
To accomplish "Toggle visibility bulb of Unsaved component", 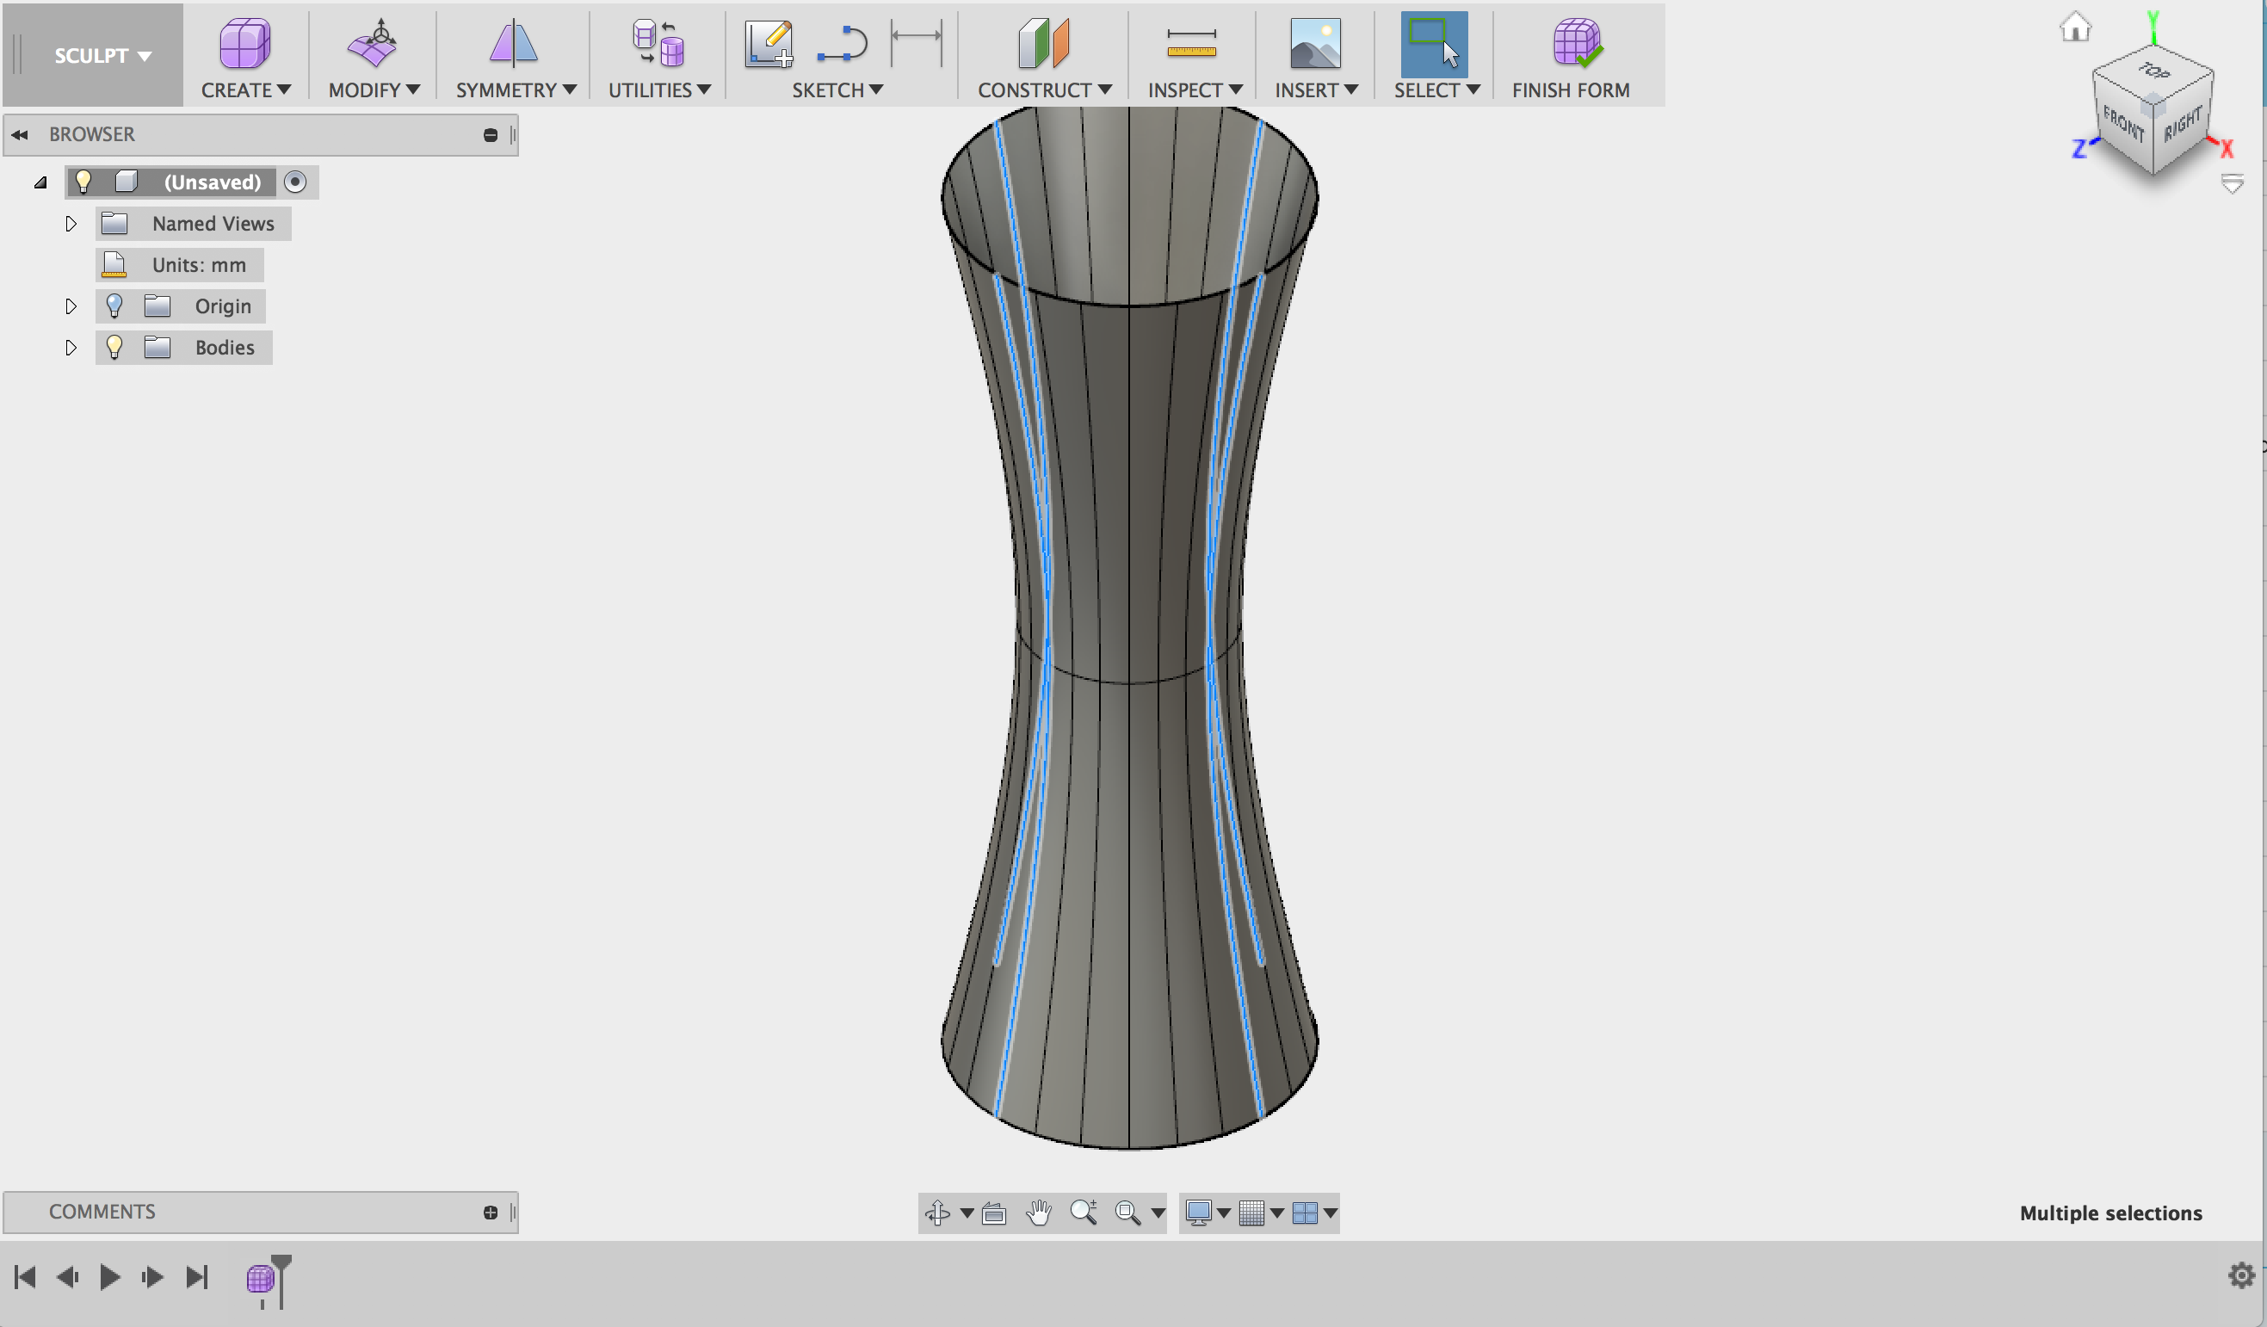I will click(x=83, y=182).
